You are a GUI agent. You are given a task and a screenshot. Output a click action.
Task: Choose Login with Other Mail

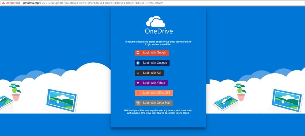(x=154, y=103)
